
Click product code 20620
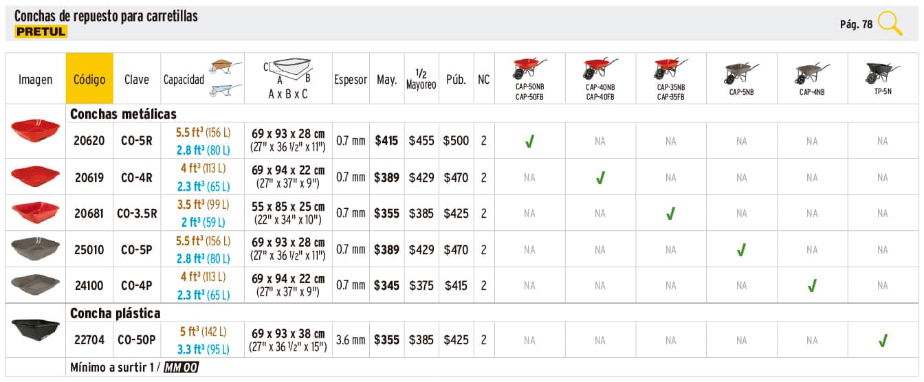(x=89, y=141)
